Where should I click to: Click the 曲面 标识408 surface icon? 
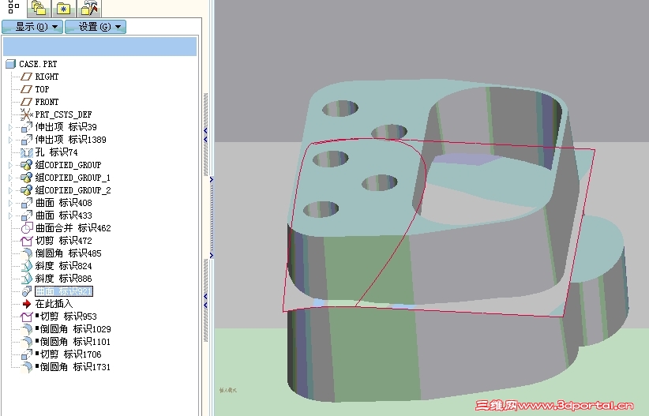(x=27, y=203)
